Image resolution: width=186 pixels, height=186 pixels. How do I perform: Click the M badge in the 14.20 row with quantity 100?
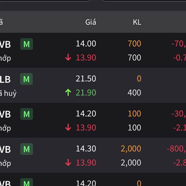[27, 114]
